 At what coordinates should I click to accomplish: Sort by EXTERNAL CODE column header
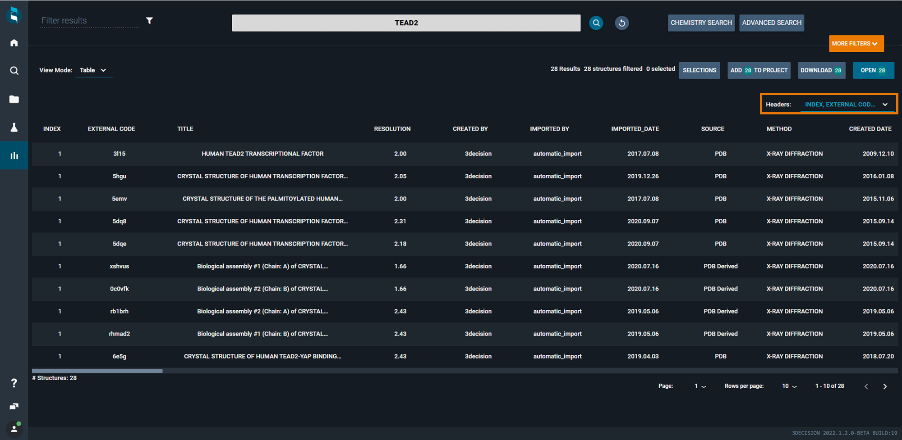(x=111, y=129)
